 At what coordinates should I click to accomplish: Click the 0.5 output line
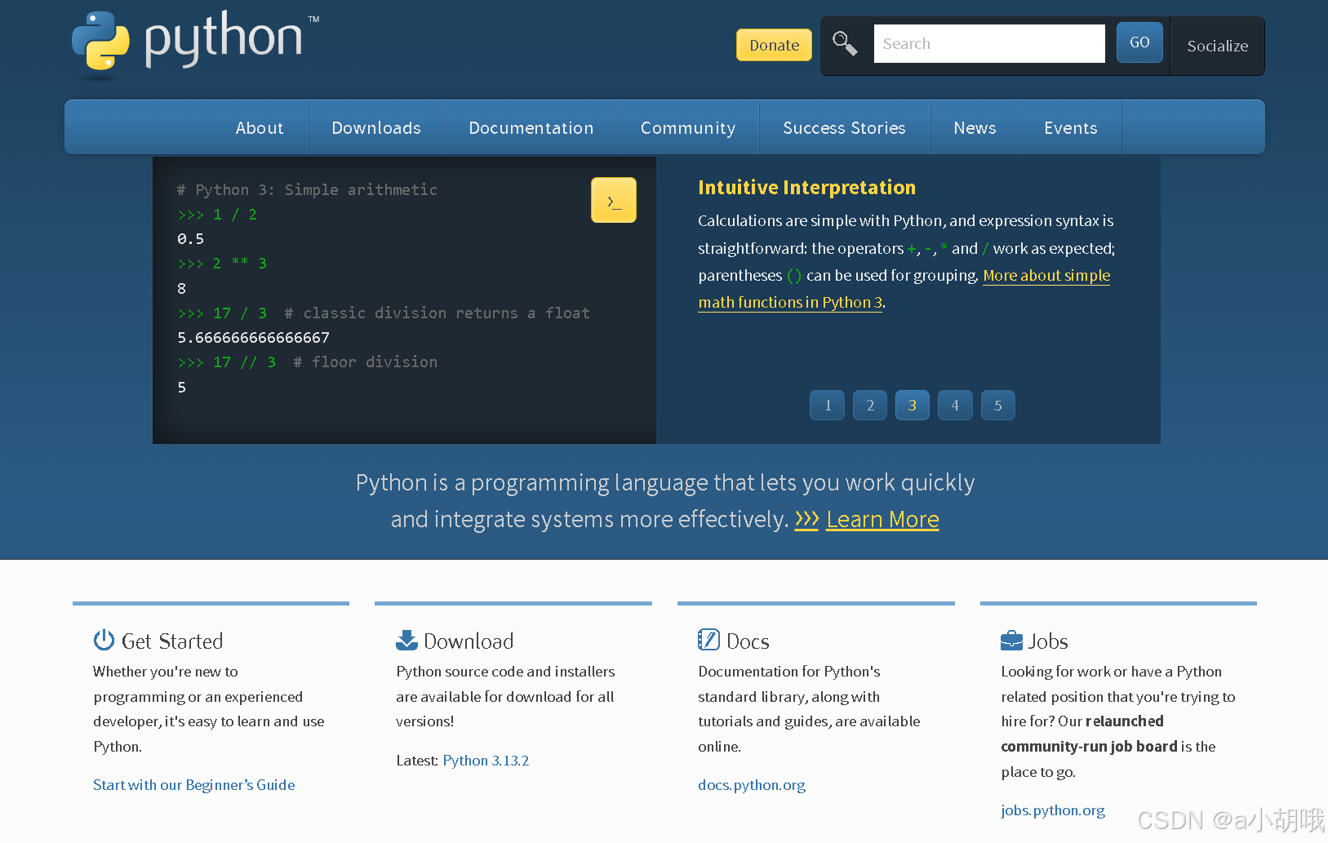(x=190, y=238)
